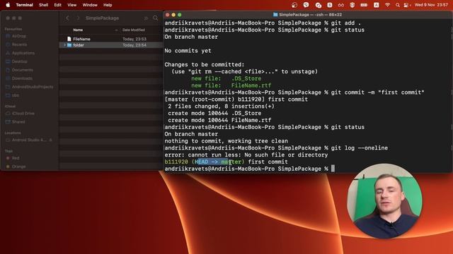
Task: Select the Orange tag in sidebar
Action: click(x=18, y=167)
